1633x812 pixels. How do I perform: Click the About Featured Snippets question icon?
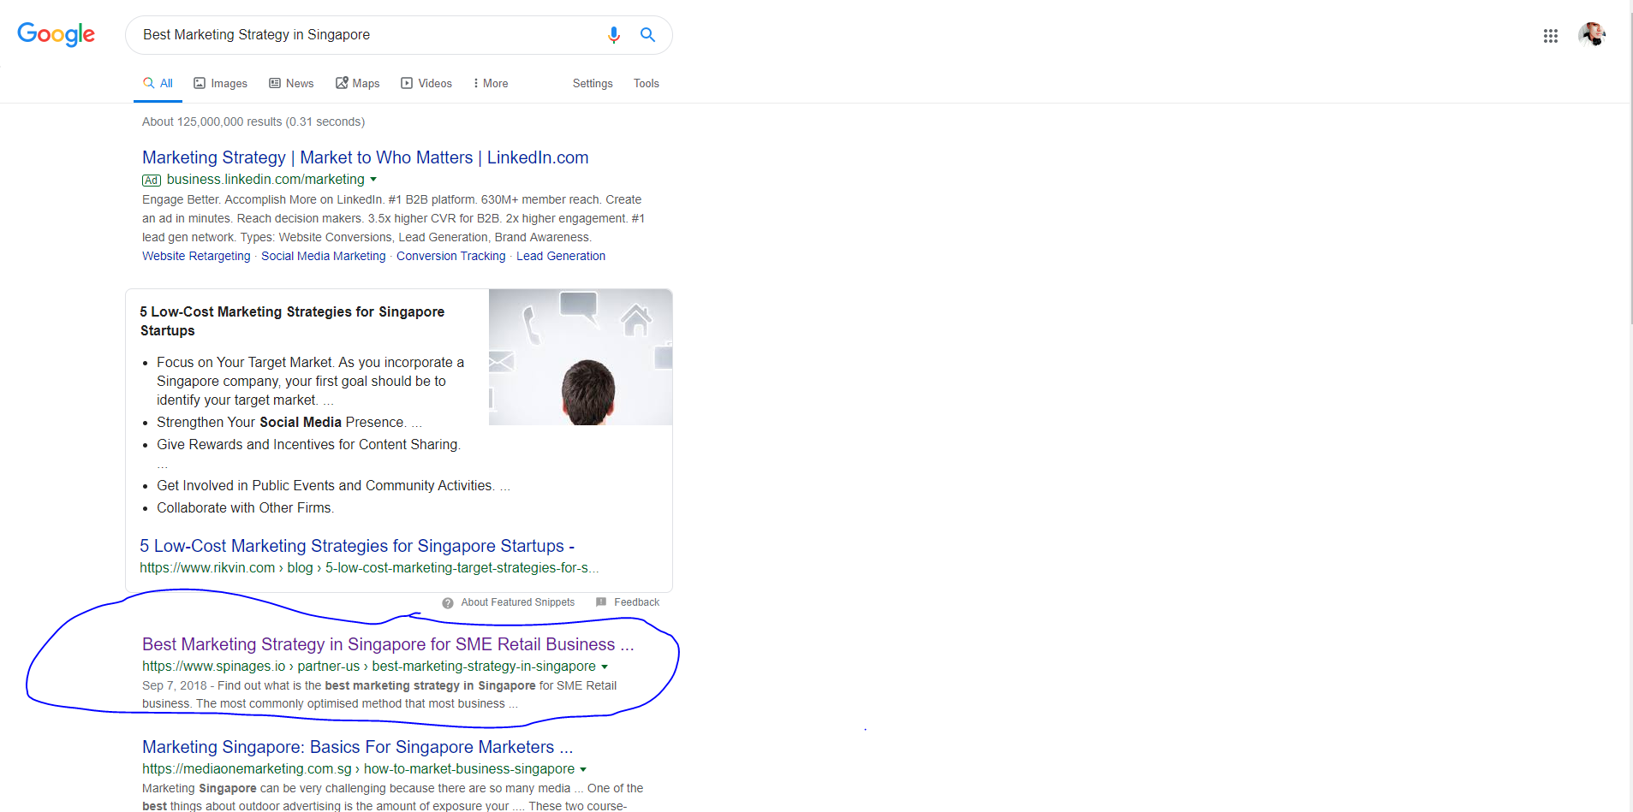(x=448, y=603)
